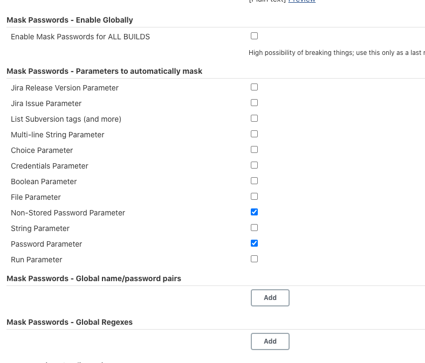This screenshot has height=363, width=425.
Task: Add a global name/password pair
Action: tap(270, 298)
